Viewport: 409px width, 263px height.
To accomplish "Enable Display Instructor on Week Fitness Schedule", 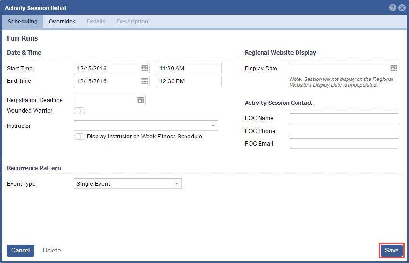I will pos(79,137).
